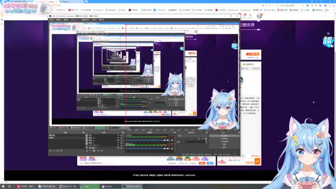Remove scene transition with minus icon
The width and height of the screenshot is (336, 189).
click(x=202, y=139)
